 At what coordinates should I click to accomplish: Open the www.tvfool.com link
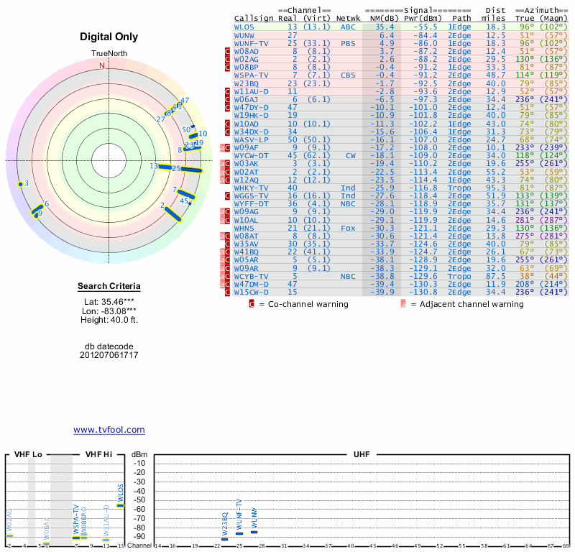pyautogui.click(x=109, y=430)
